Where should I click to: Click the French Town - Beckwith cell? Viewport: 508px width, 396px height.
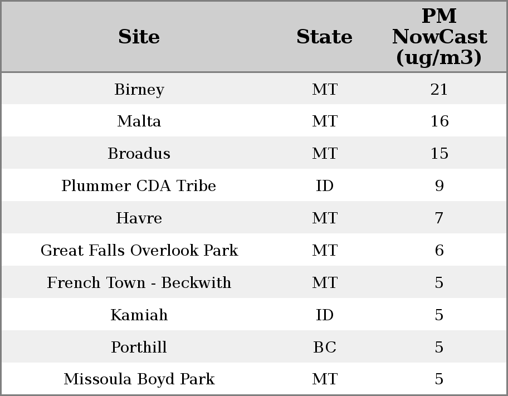tap(139, 283)
